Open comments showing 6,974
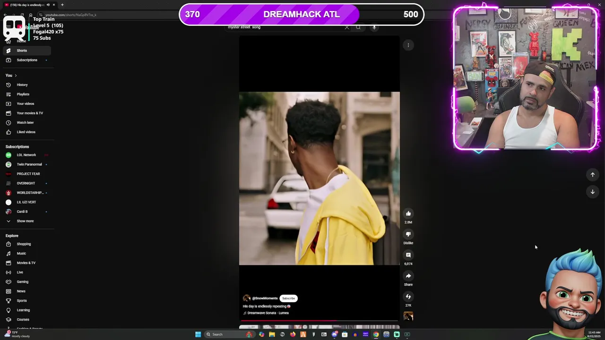Image resolution: width=605 pixels, height=340 pixels. pyautogui.click(x=408, y=255)
